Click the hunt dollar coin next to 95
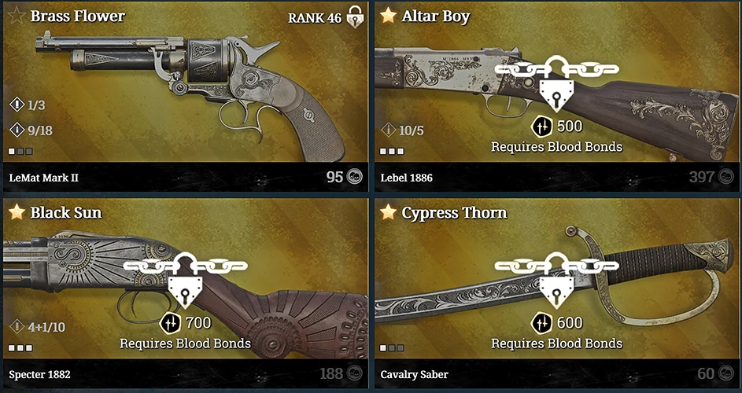 tap(355, 177)
